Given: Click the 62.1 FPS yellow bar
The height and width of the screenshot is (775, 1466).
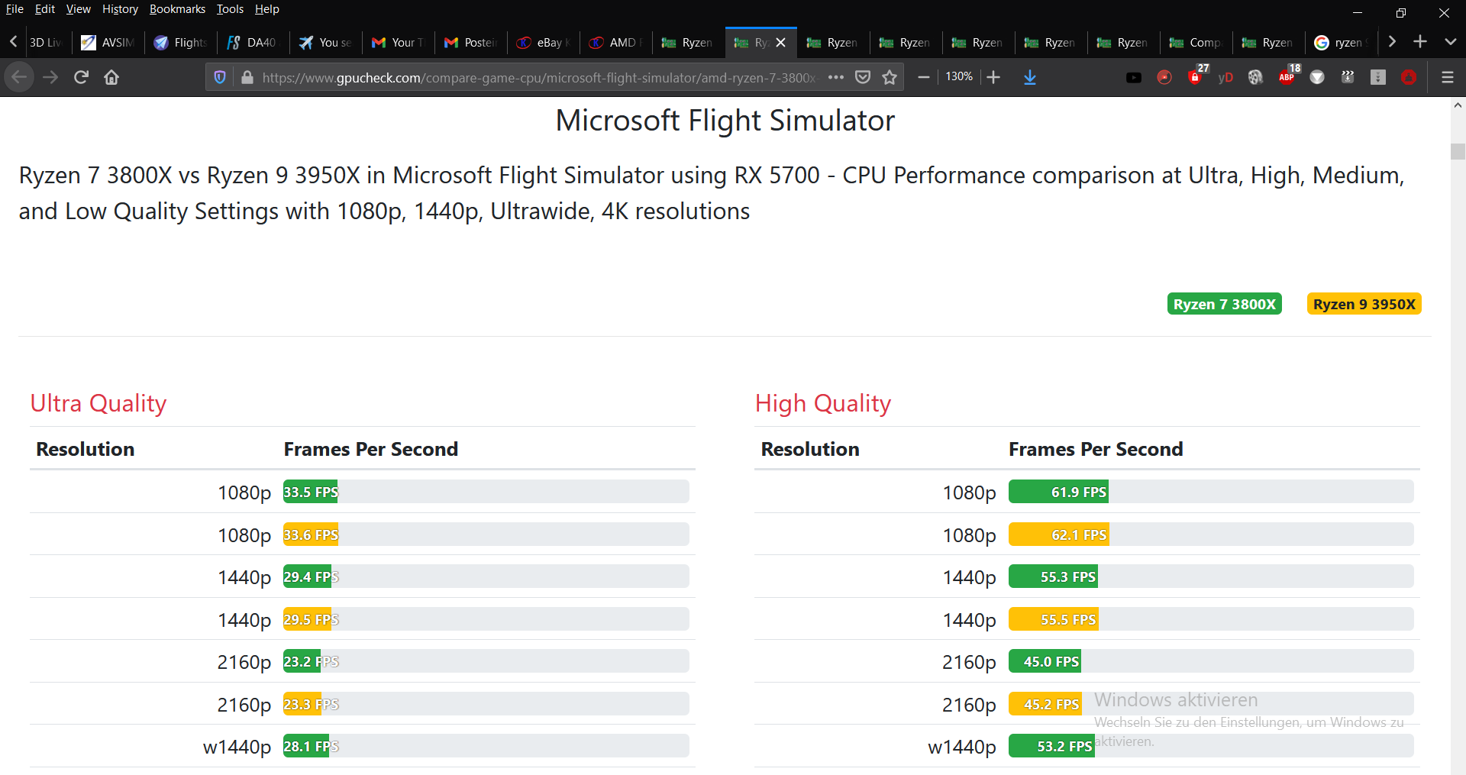Looking at the screenshot, I should [x=1058, y=534].
